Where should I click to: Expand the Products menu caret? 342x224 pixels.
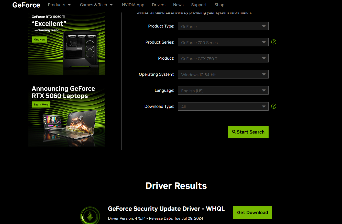[x=69, y=5]
